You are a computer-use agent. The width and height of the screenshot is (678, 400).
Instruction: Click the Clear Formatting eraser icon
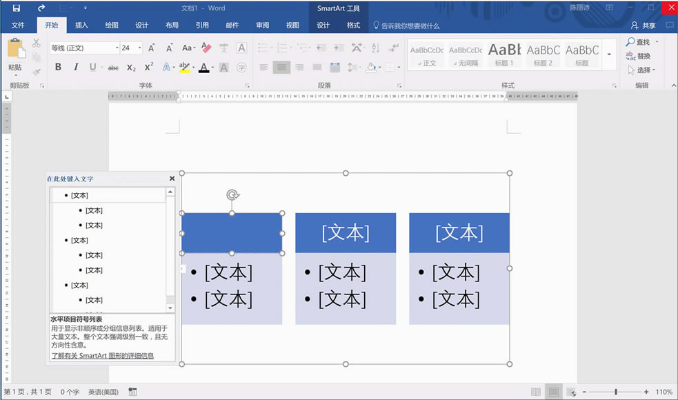(x=206, y=48)
